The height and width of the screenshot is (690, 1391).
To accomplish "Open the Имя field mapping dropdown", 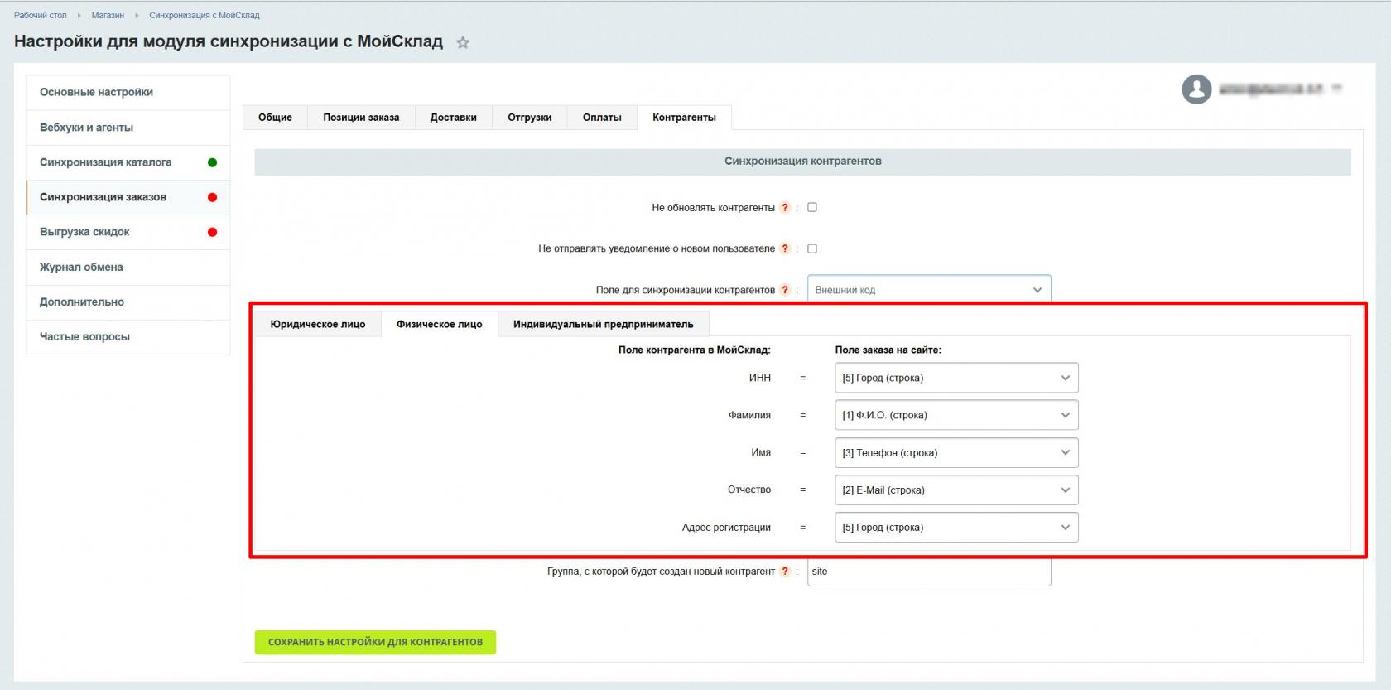I will pos(956,453).
